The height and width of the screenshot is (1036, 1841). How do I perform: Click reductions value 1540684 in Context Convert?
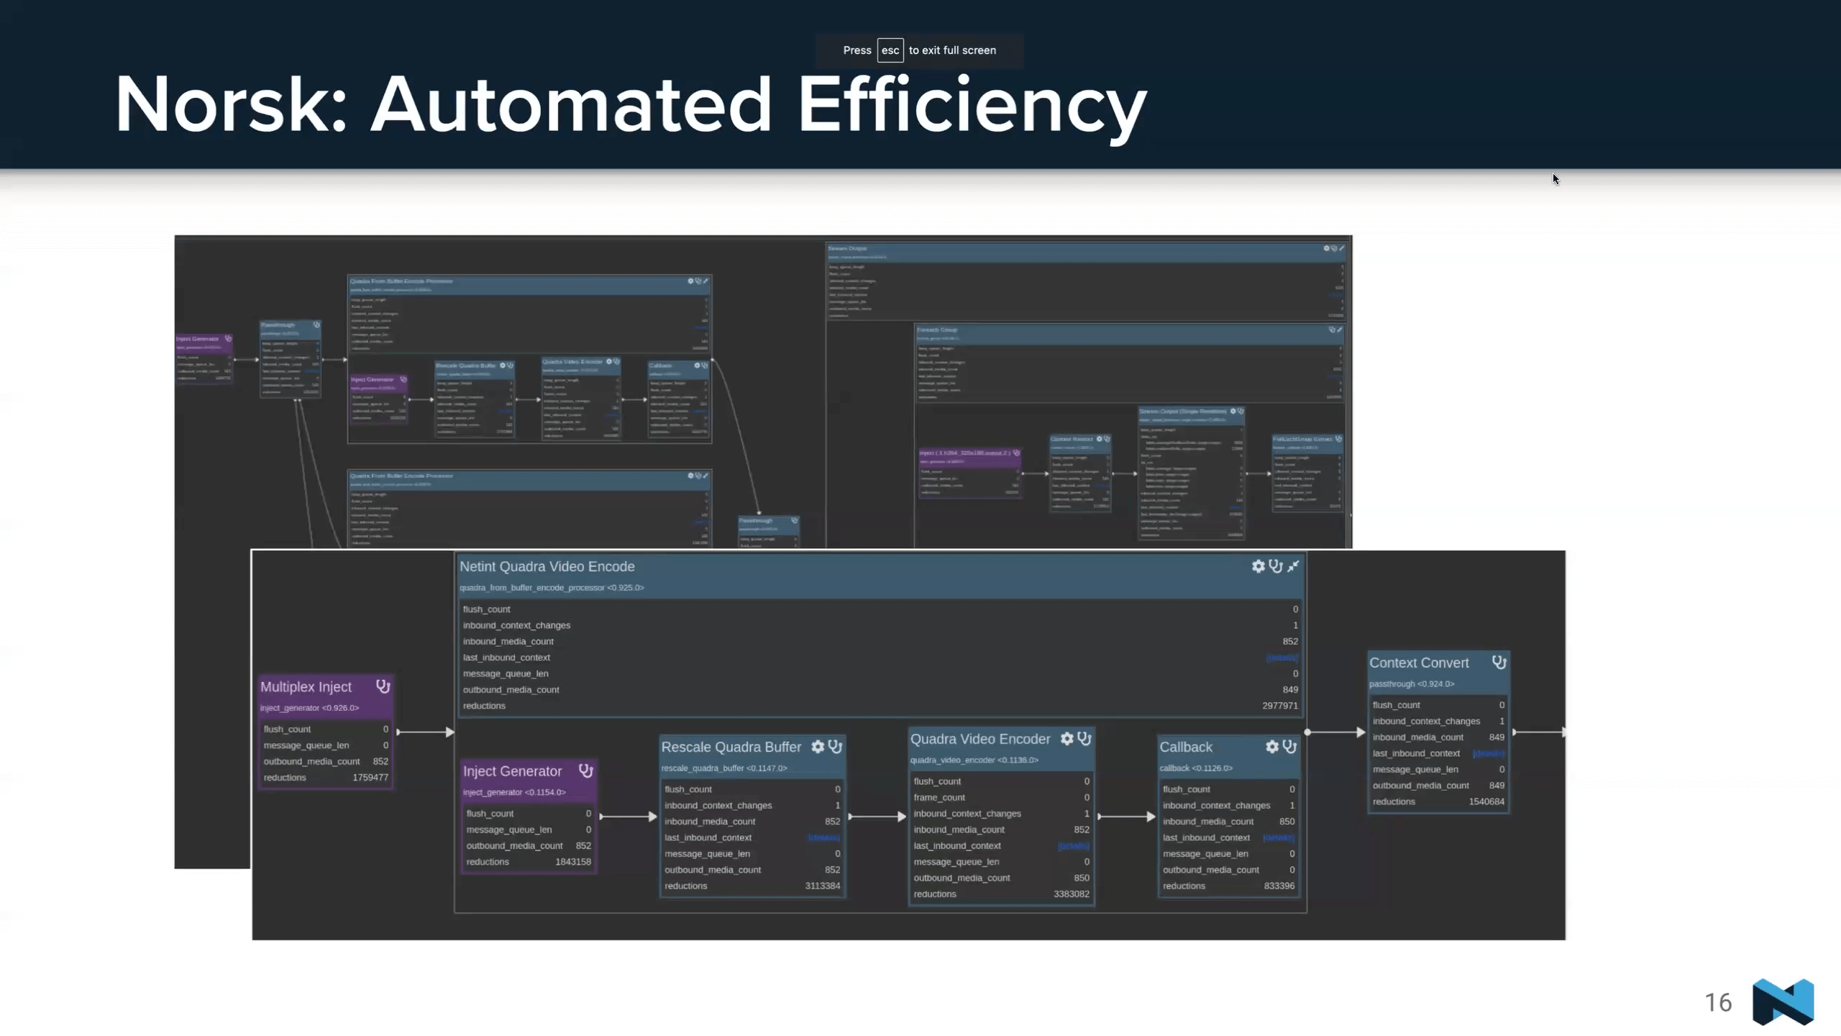[x=1486, y=801]
